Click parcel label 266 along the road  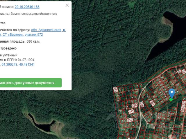[x=142, y=104]
